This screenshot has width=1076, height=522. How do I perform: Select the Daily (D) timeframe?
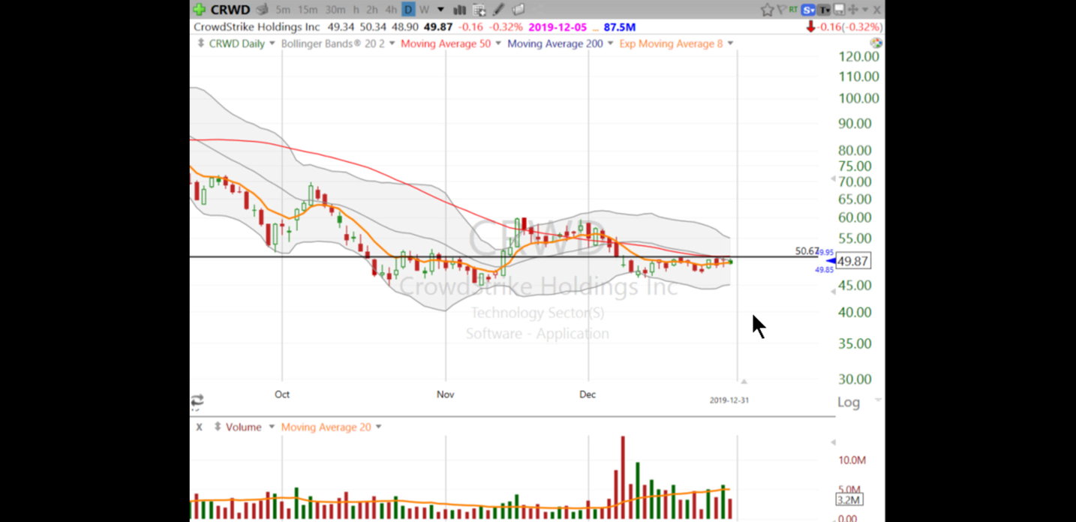[x=408, y=10]
